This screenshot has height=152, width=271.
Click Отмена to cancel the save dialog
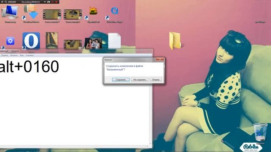tap(156, 80)
